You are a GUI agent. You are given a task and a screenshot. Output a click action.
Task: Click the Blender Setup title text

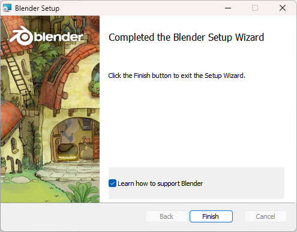click(x=37, y=8)
